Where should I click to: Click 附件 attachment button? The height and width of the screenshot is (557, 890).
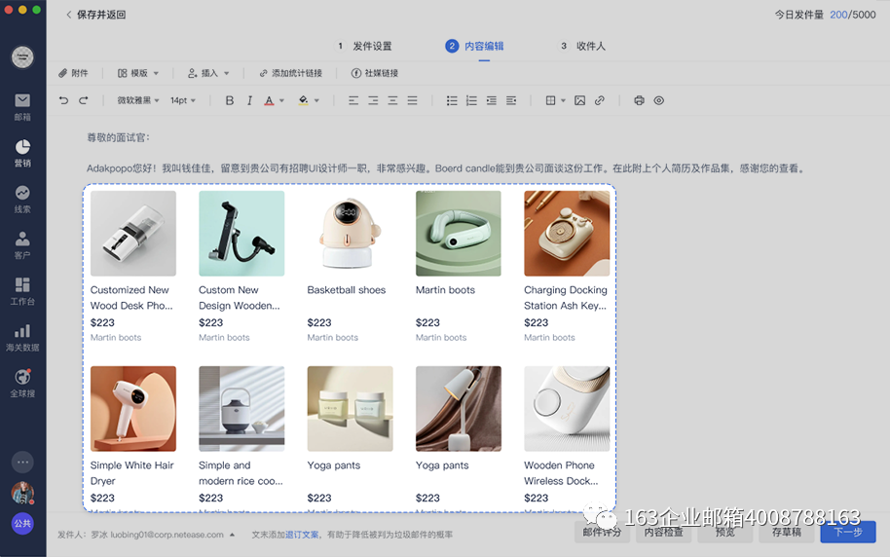point(73,73)
